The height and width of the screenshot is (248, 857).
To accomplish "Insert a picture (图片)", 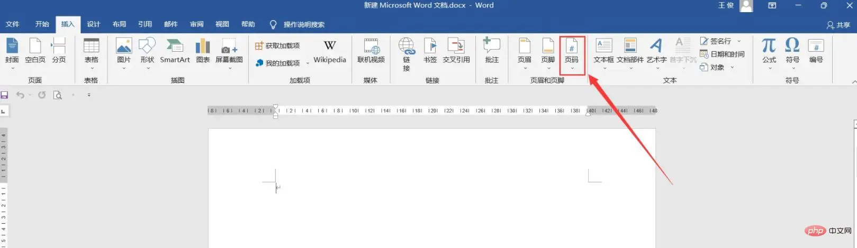I will click(x=124, y=53).
